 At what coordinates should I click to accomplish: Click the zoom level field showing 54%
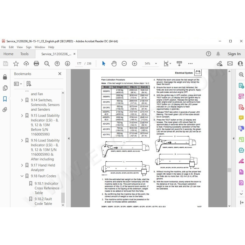tap(147, 63)
